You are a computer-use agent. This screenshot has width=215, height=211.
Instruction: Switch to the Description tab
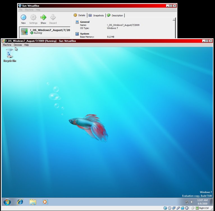115,15
